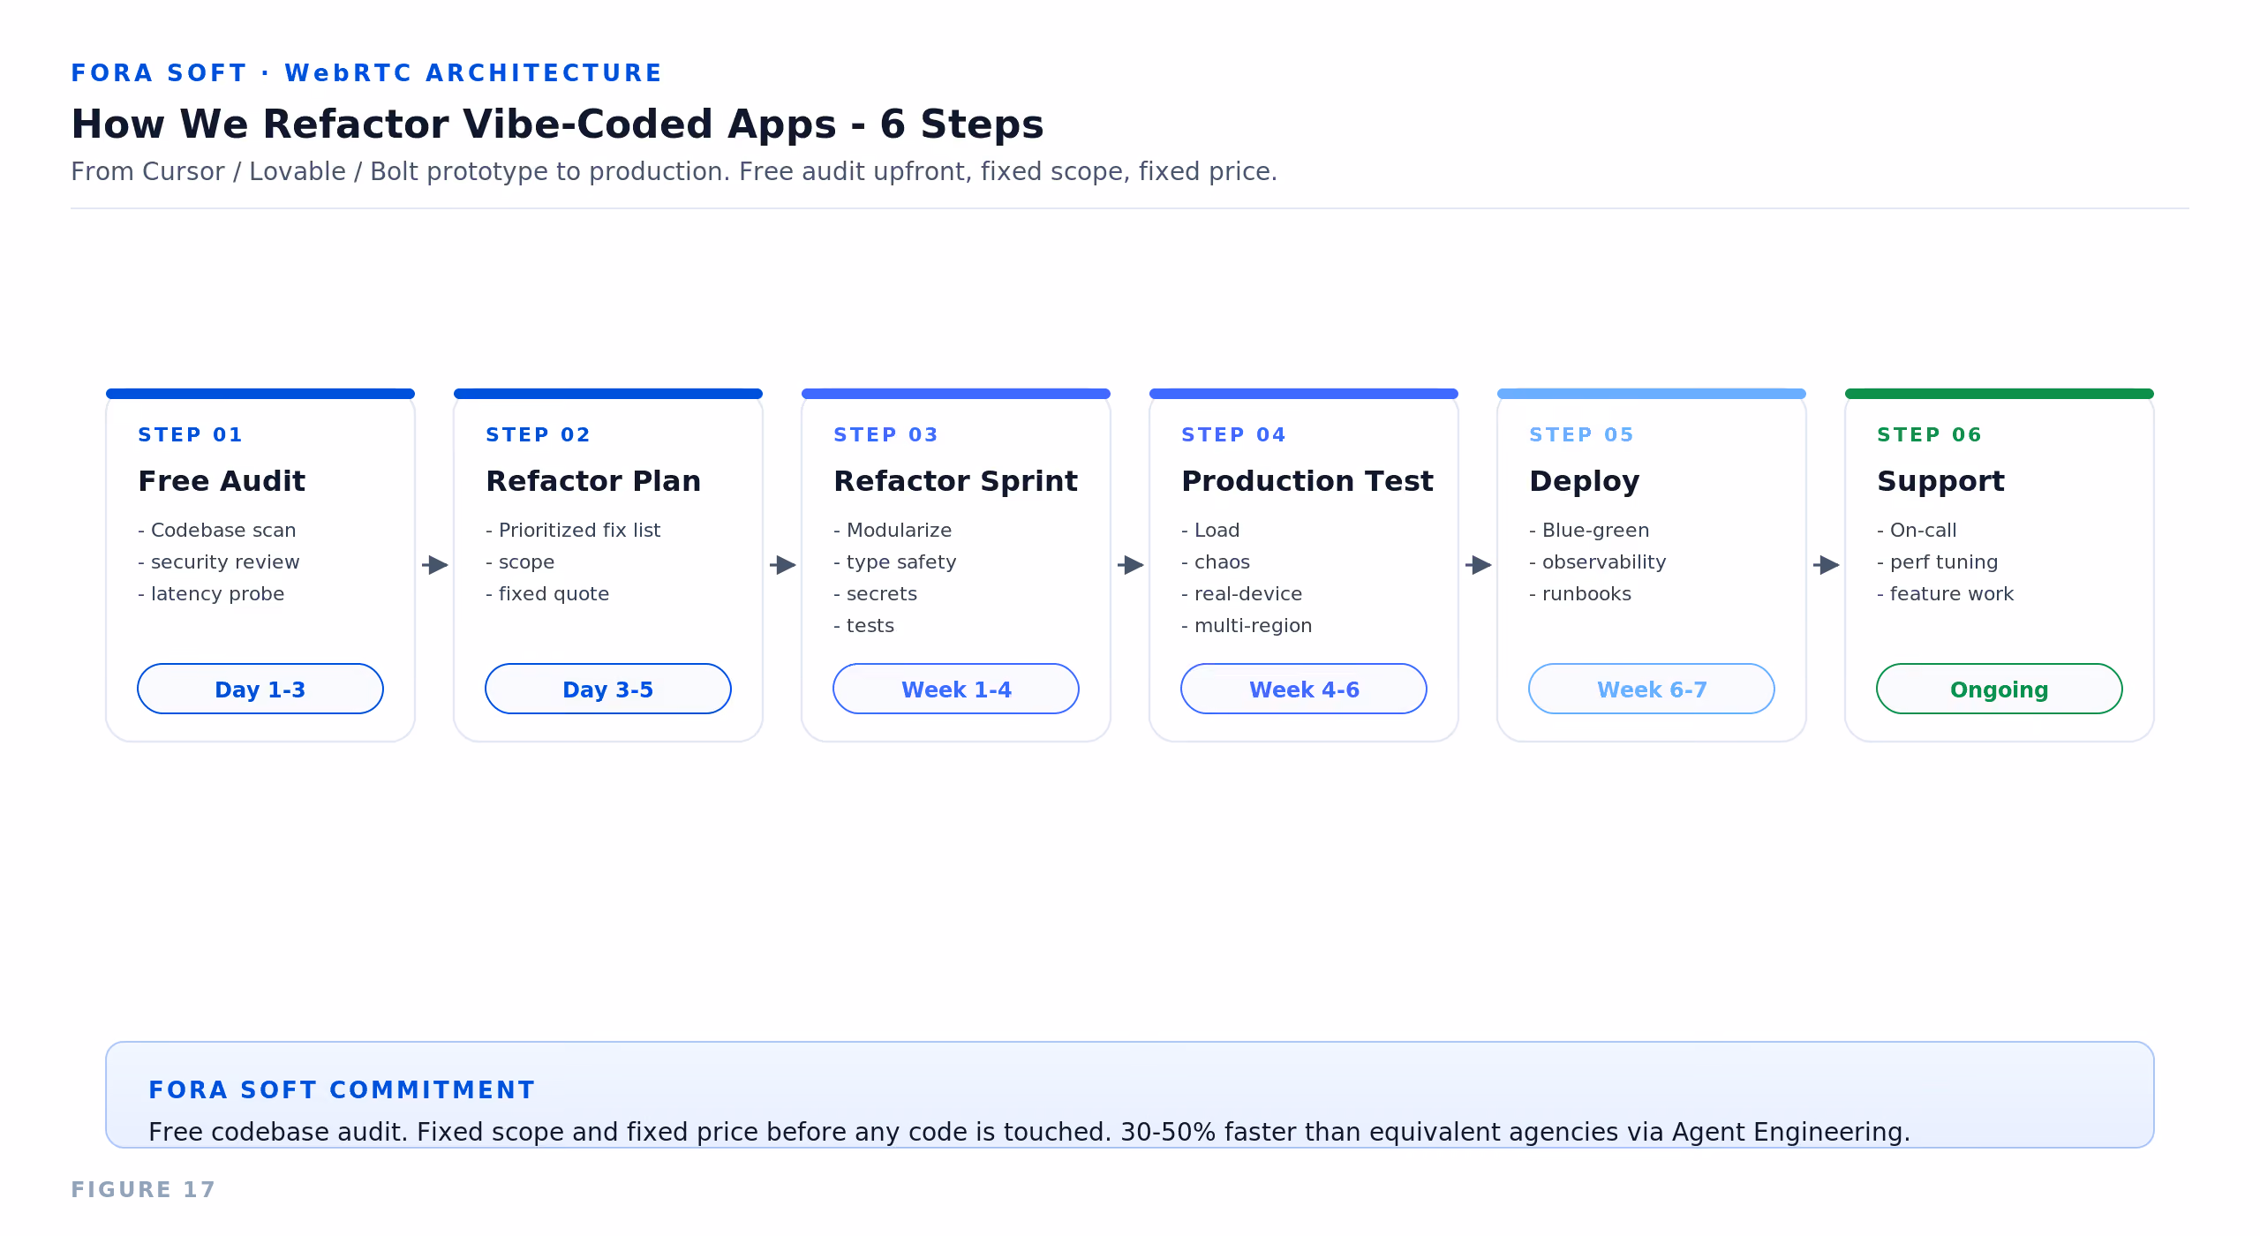Viewport: 2260px width, 1236px height.
Task: Click the Free Audit heading
Action: click(222, 481)
